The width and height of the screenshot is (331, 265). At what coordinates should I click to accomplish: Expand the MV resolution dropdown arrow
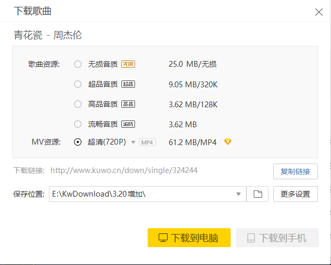(133, 142)
